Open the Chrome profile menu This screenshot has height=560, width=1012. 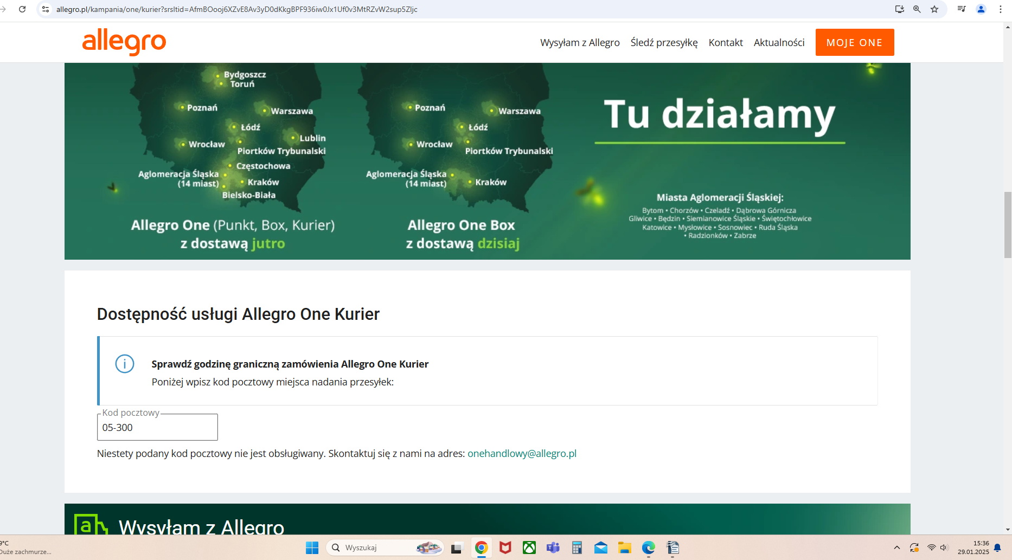tap(981, 9)
